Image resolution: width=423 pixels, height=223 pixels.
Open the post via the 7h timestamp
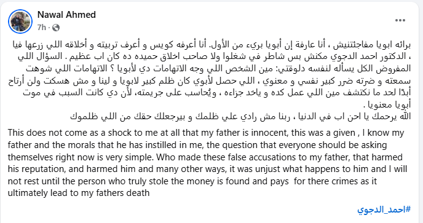click(42, 28)
